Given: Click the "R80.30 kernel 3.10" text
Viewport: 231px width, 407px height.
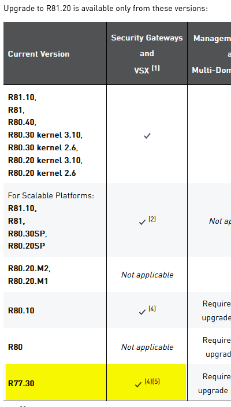Looking at the screenshot, I should (45, 135).
